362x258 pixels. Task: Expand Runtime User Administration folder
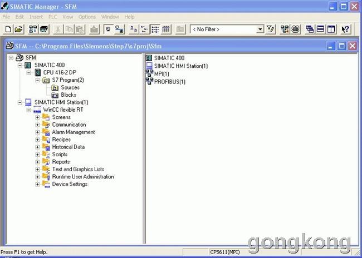37,177
